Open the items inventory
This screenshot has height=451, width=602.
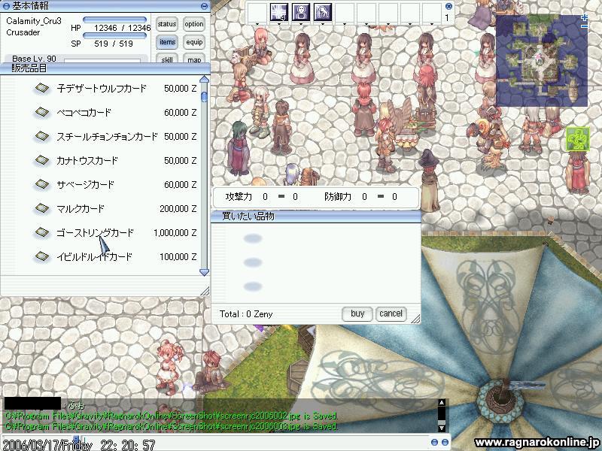coord(167,42)
